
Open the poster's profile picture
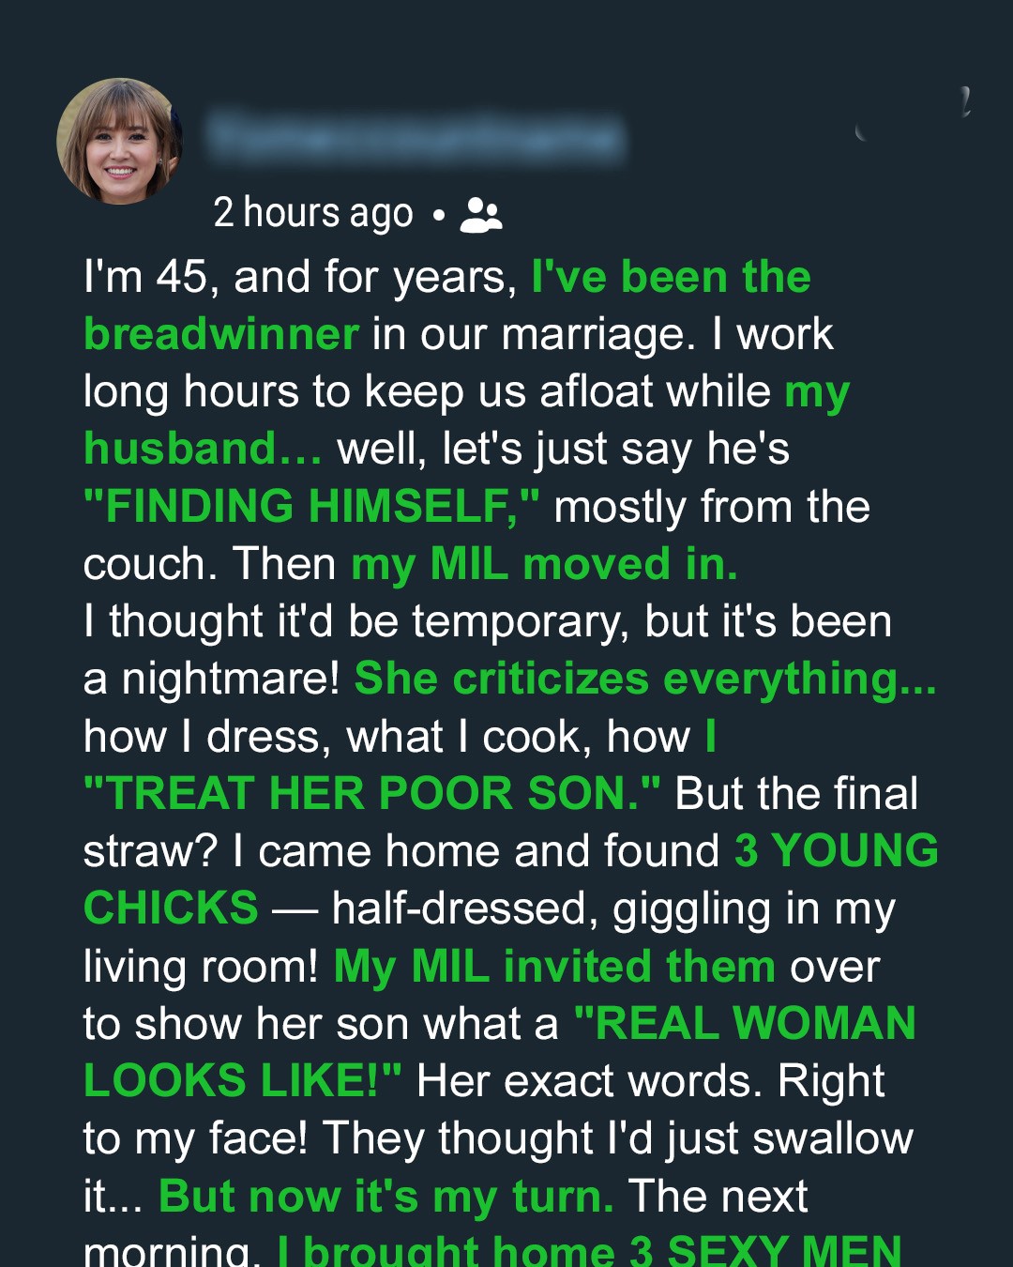[x=119, y=141]
